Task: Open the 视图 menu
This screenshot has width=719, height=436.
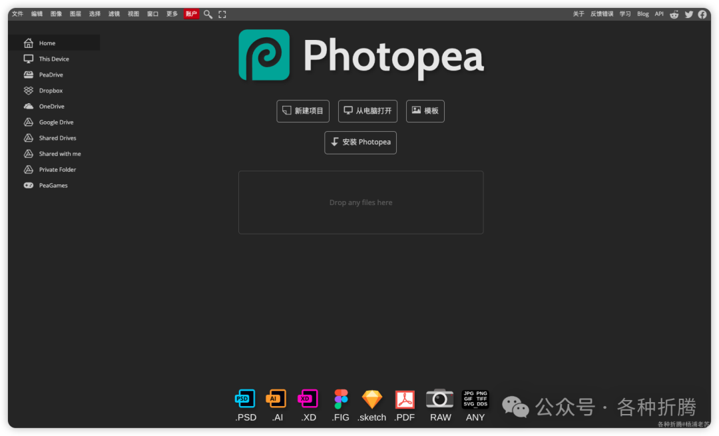Action: pyautogui.click(x=133, y=14)
